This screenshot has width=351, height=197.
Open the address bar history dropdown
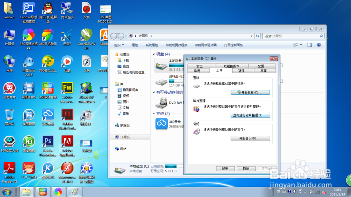[252, 36]
